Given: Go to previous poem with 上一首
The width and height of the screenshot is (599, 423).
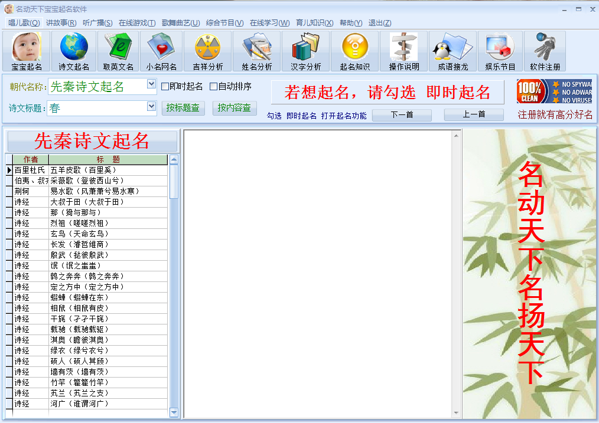Looking at the screenshot, I should (x=474, y=114).
